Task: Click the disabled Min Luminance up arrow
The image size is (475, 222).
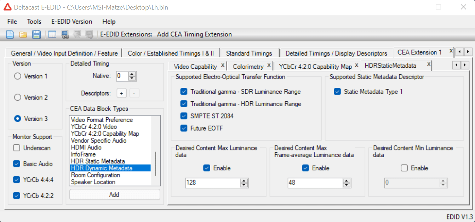Action: pos(443,181)
